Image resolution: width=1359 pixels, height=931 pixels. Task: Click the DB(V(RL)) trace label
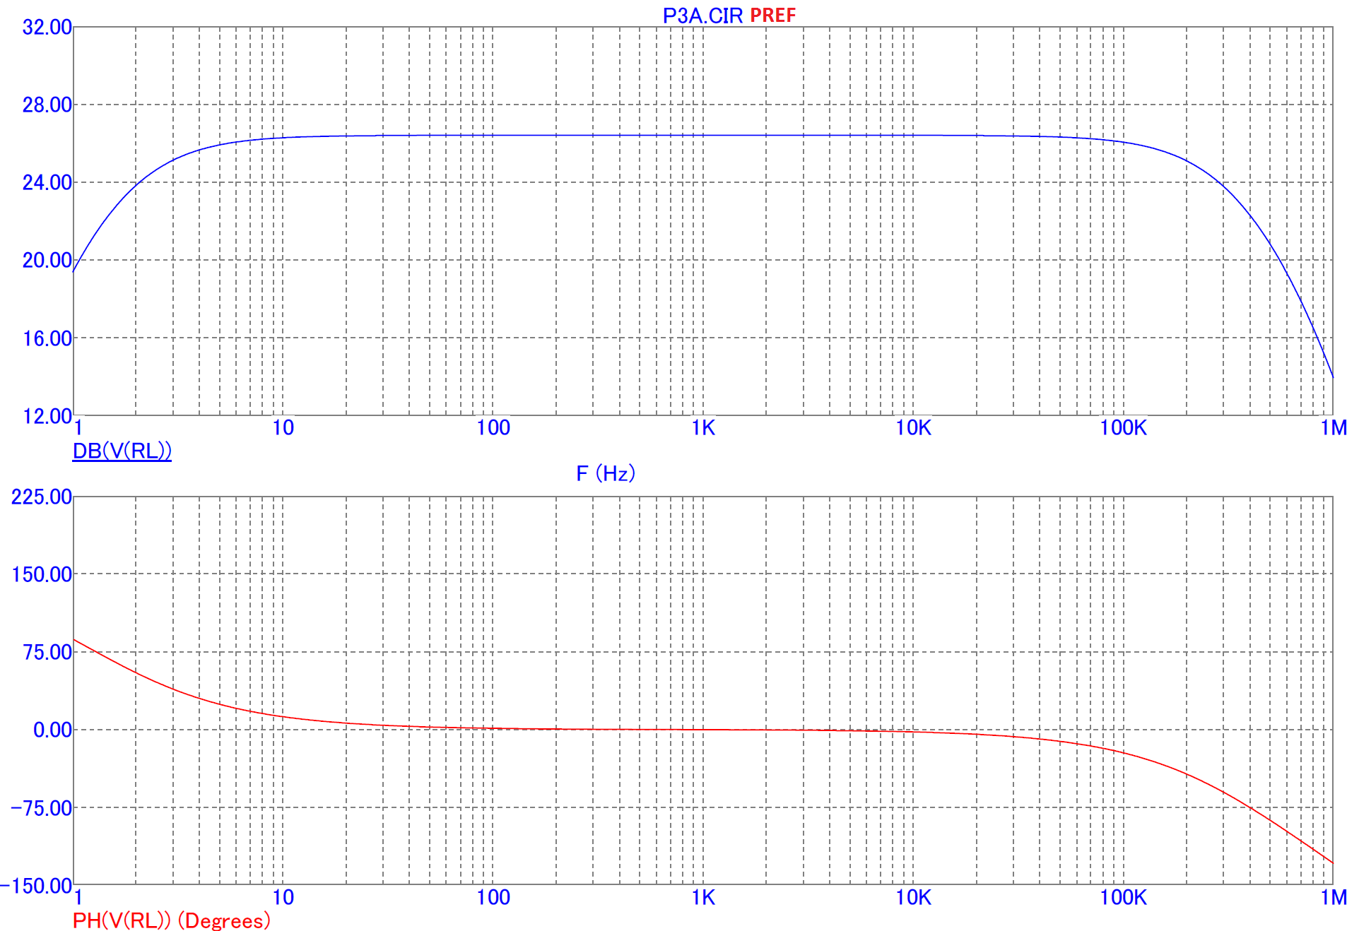(x=122, y=451)
